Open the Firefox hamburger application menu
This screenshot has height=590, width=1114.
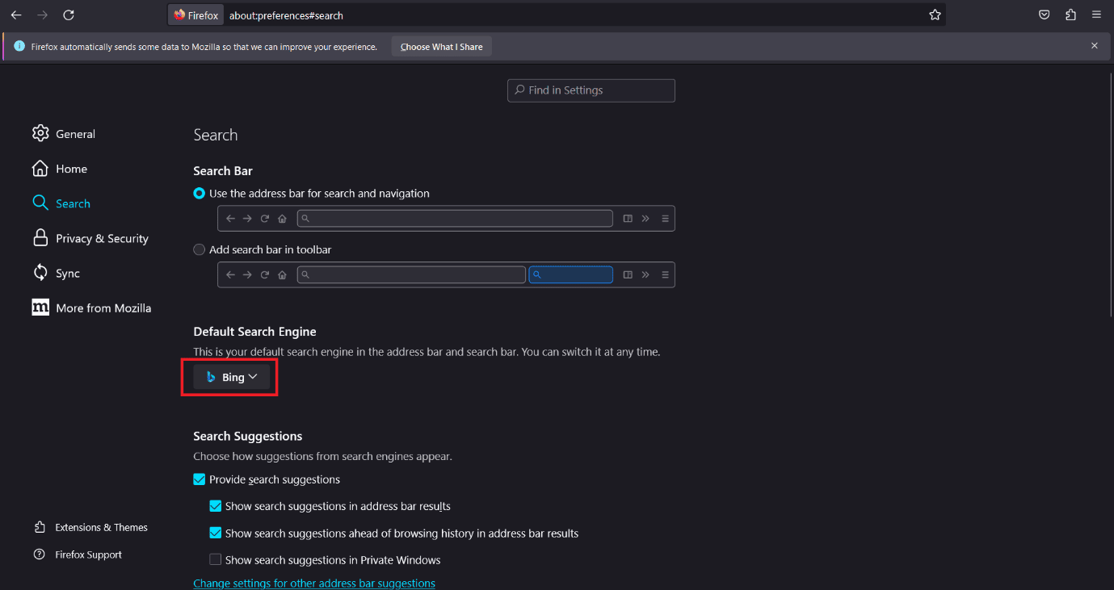1096,15
